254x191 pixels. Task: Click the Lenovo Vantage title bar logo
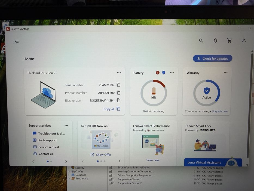pyautogui.click(x=8, y=29)
